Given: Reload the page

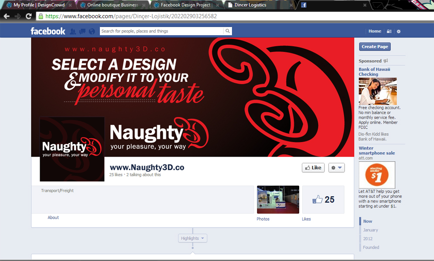Looking at the screenshot, I should coord(28,16).
